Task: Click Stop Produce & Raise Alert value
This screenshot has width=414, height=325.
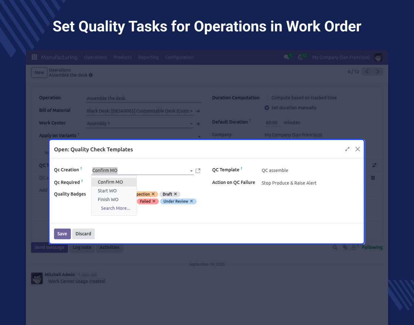Action: (289, 183)
